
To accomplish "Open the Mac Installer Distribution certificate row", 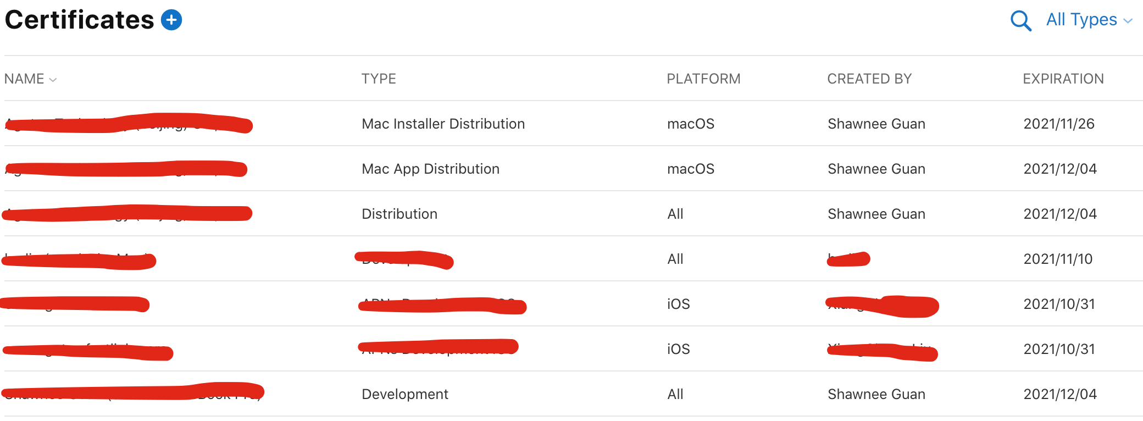I will click(x=443, y=124).
